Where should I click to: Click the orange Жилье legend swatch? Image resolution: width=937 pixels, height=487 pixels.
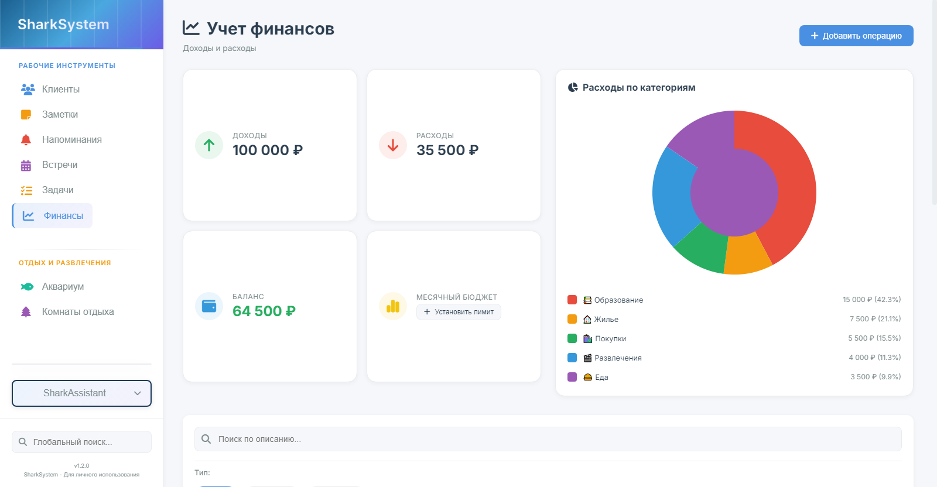click(x=572, y=319)
